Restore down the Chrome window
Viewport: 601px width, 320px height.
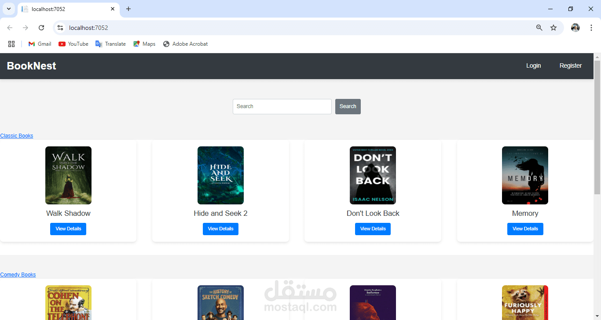[x=571, y=9]
